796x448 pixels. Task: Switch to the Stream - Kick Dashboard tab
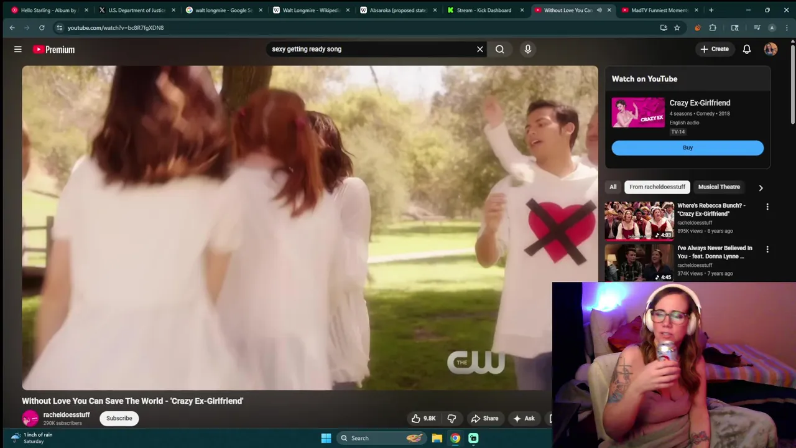pos(484,10)
